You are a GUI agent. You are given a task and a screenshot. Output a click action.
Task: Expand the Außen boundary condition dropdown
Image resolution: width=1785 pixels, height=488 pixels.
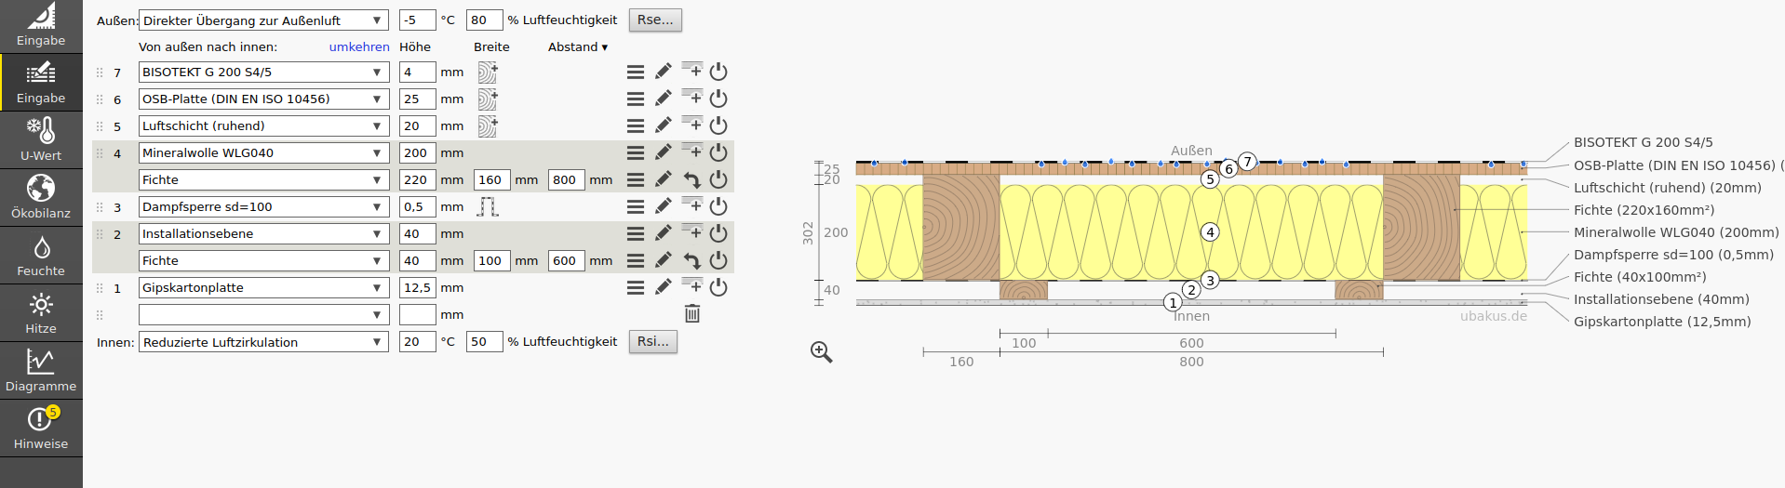[263, 20]
